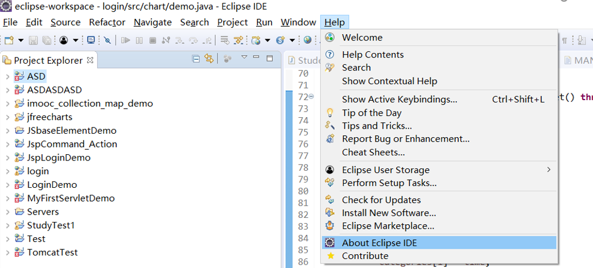Choose Perform Setup Tasks entry
Image resolution: width=593 pixels, height=268 pixels.
click(439, 183)
